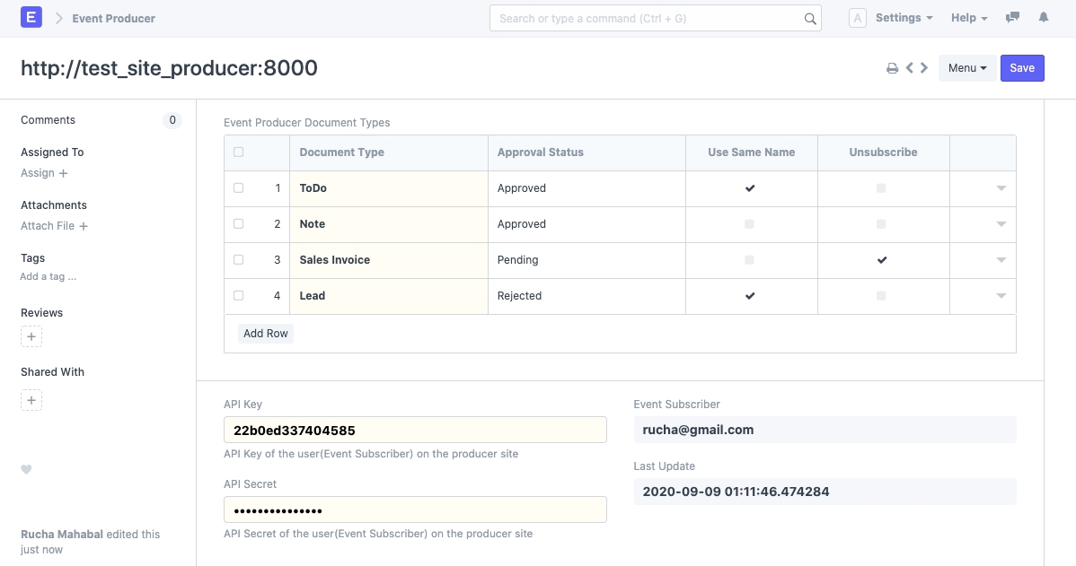Open the chat messages icon

point(1012,18)
